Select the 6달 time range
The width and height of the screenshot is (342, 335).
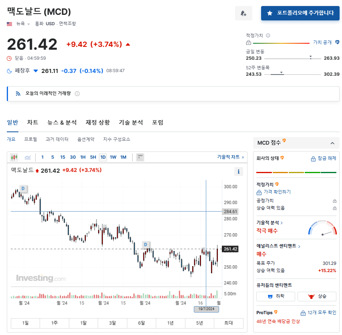[141, 323]
